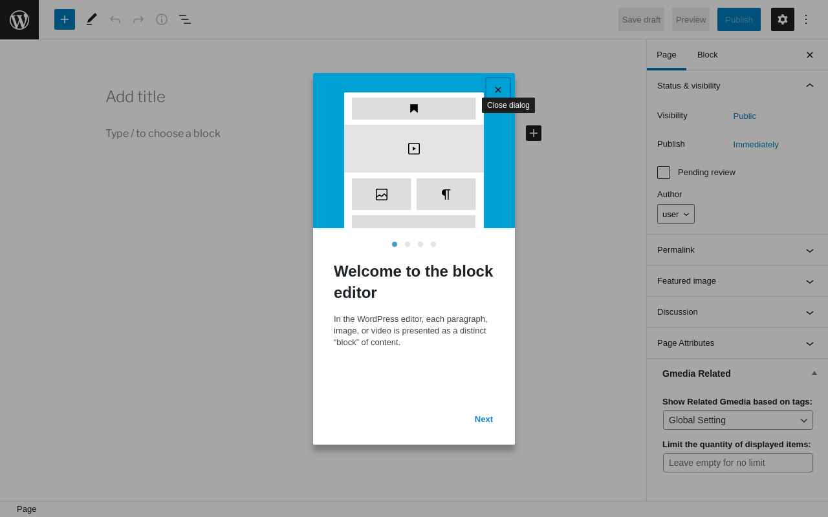
Task: Click Next in the welcome guide
Action: pyautogui.click(x=484, y=419)
